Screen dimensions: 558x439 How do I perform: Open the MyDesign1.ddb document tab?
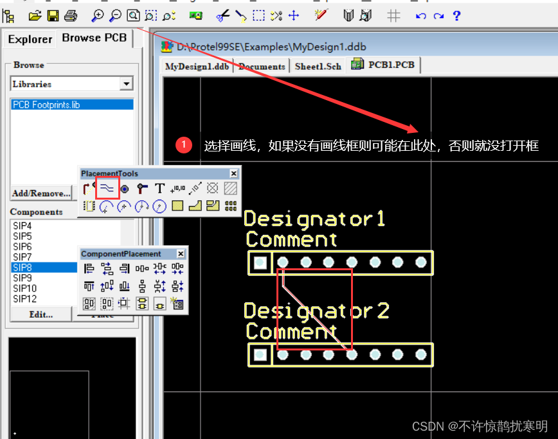pyautogui.click(x=197, y=66)
